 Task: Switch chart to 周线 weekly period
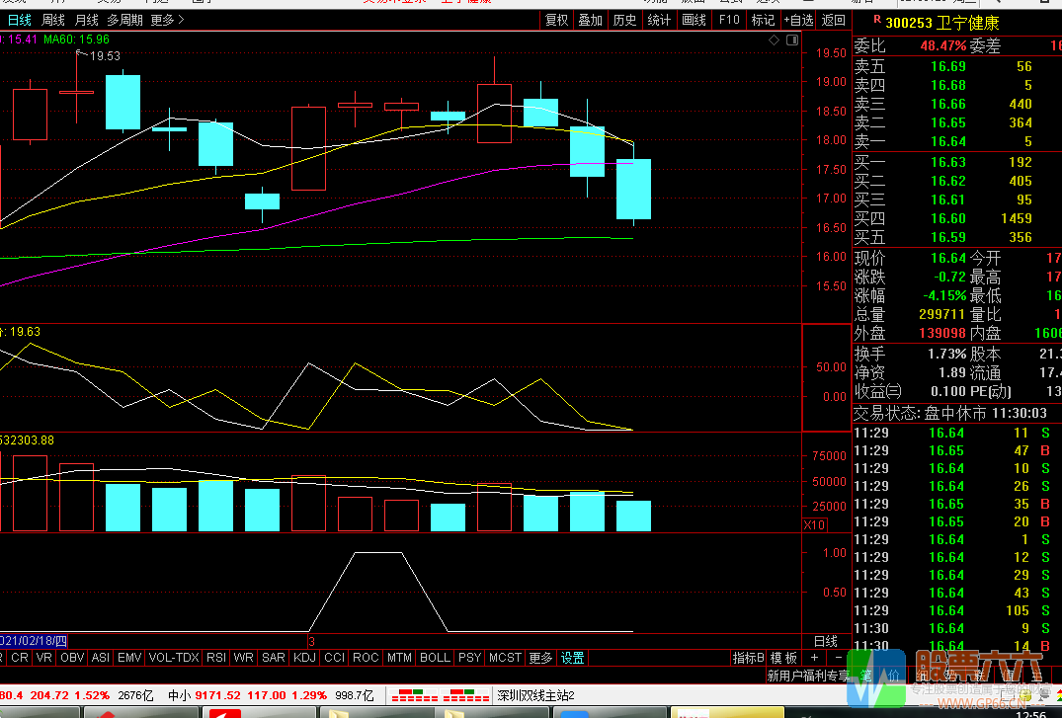point(53,20)
